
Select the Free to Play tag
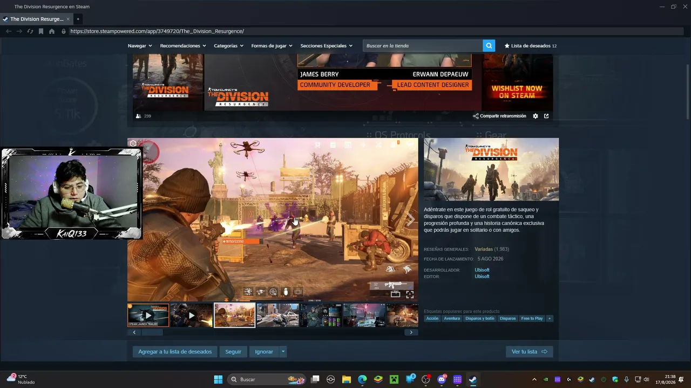532,318
